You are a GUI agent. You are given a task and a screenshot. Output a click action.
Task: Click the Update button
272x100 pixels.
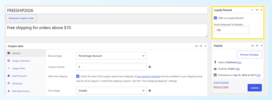point(255,88)
